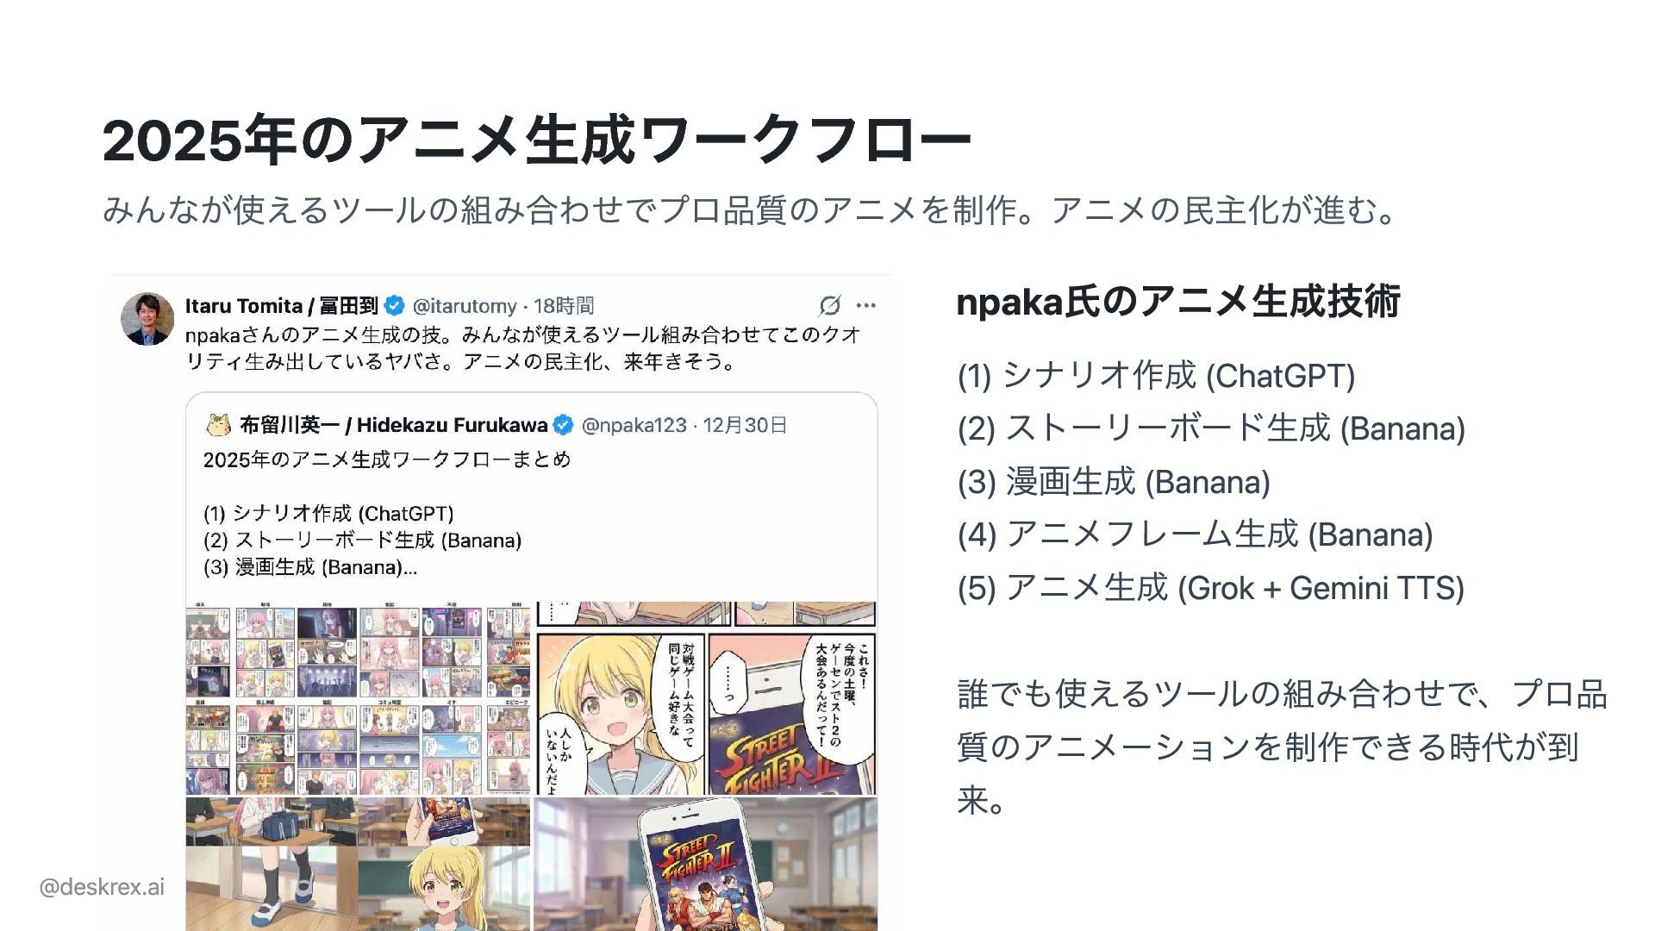Open the manga page grid thumbnail
The image size is (1655, 931).
[x=359, y=698]
